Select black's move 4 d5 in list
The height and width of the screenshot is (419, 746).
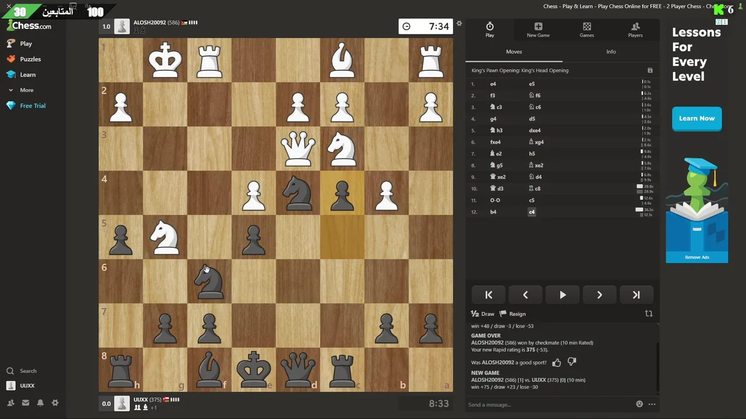pyautogui.click(x=532, y=119)
